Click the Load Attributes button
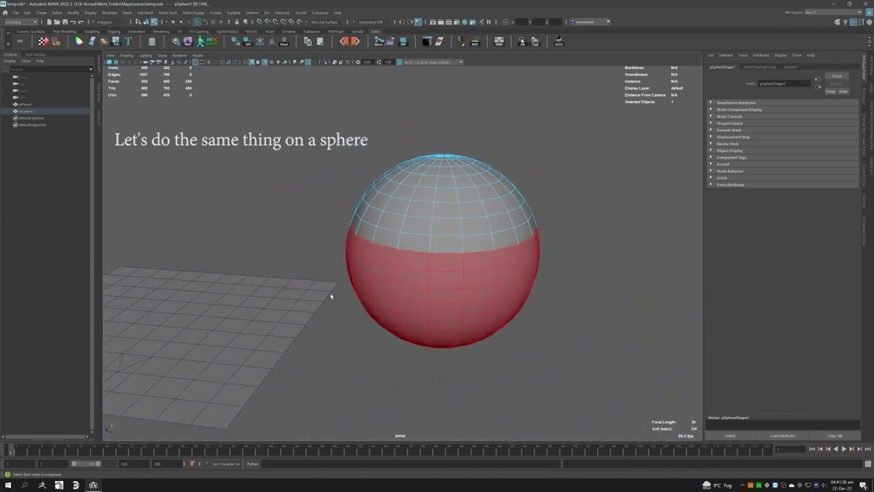Viewport: 874px width, 492px height. pyautogui.click(x=783, y=435)
